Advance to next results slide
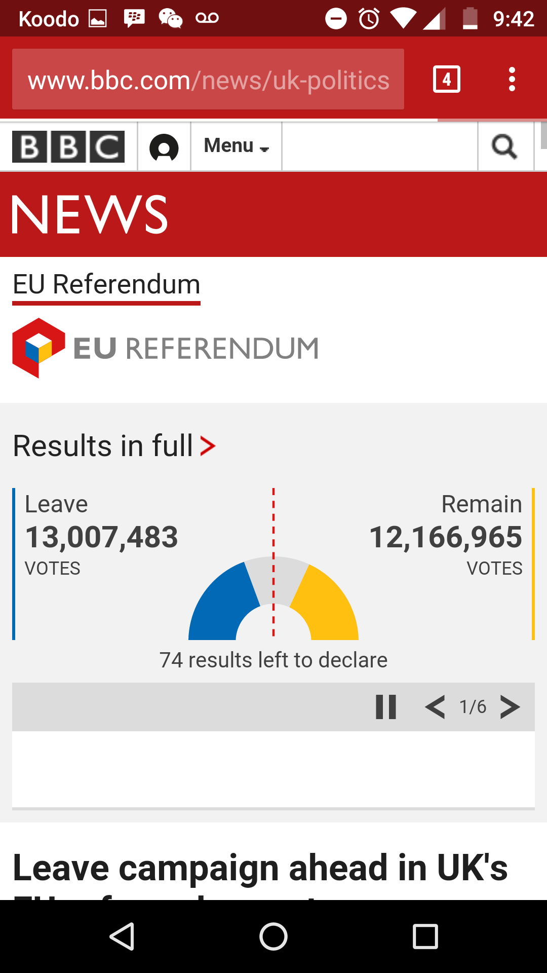547x973 pixels. pyautogui.click(x=510, y=707)
